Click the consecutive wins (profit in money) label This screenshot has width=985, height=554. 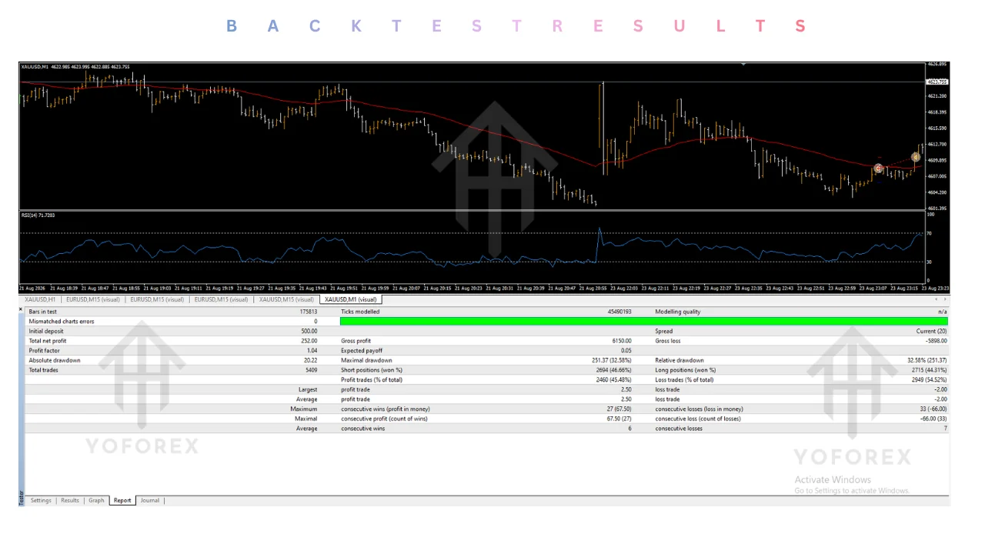386,409
